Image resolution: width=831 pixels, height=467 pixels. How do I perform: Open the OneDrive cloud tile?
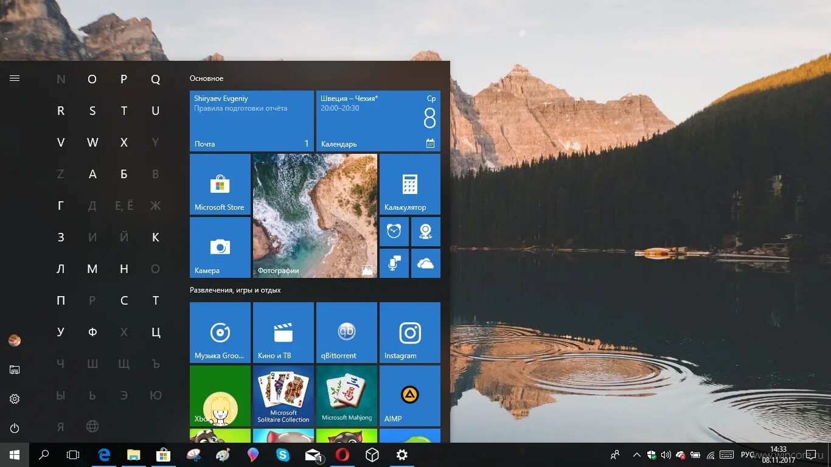pyautogui.click(x=425, y=263)
